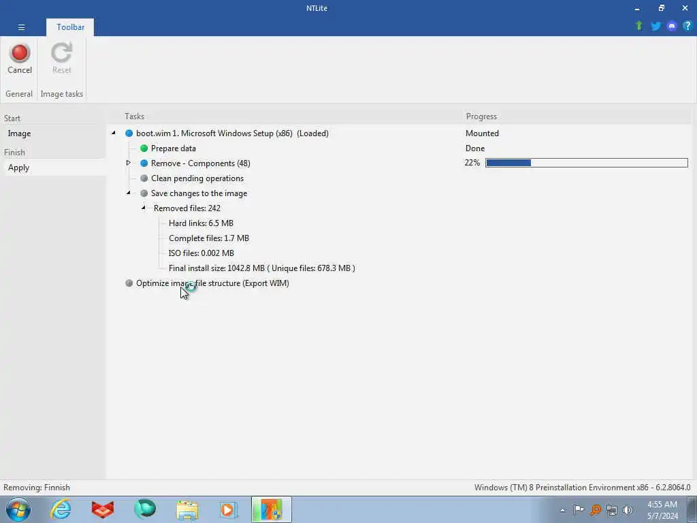This screenshot has width=697, height=523.
Task: Open the taskbar clock 4:55 AM
Action: (x=662, y=510)
